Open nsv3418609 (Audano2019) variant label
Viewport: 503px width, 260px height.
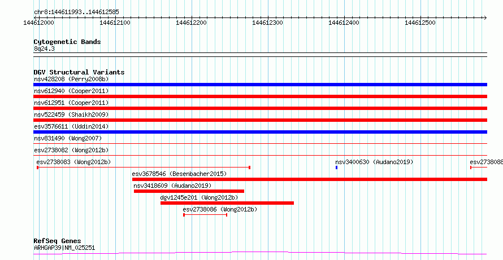pos(172,186)
